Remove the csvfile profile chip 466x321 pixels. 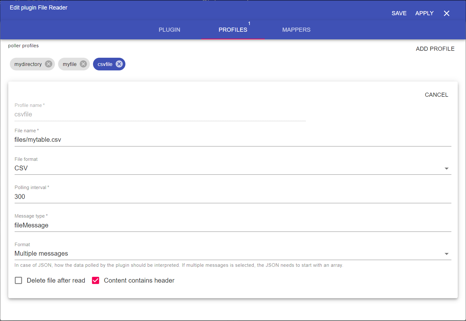tap(119, 64)
